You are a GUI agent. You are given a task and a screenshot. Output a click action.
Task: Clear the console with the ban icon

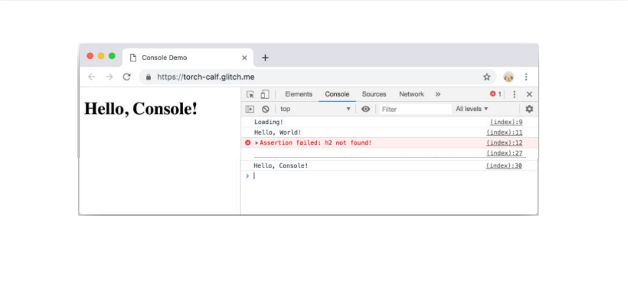pyautogui.click(x=265, y=109)
